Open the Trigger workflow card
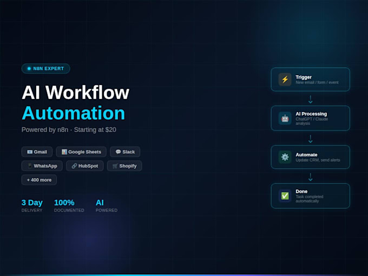 [x=310, y=80]
